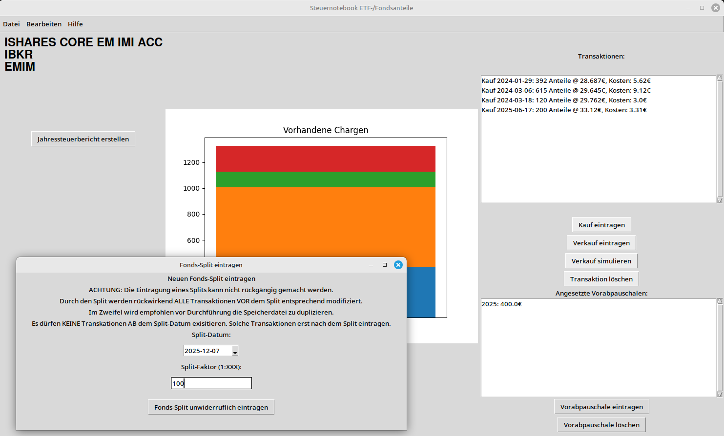The width and height of the screenshot is (724, 436).
Task: Click the Split-Faktor input field
Action: [x=211, y=383]
